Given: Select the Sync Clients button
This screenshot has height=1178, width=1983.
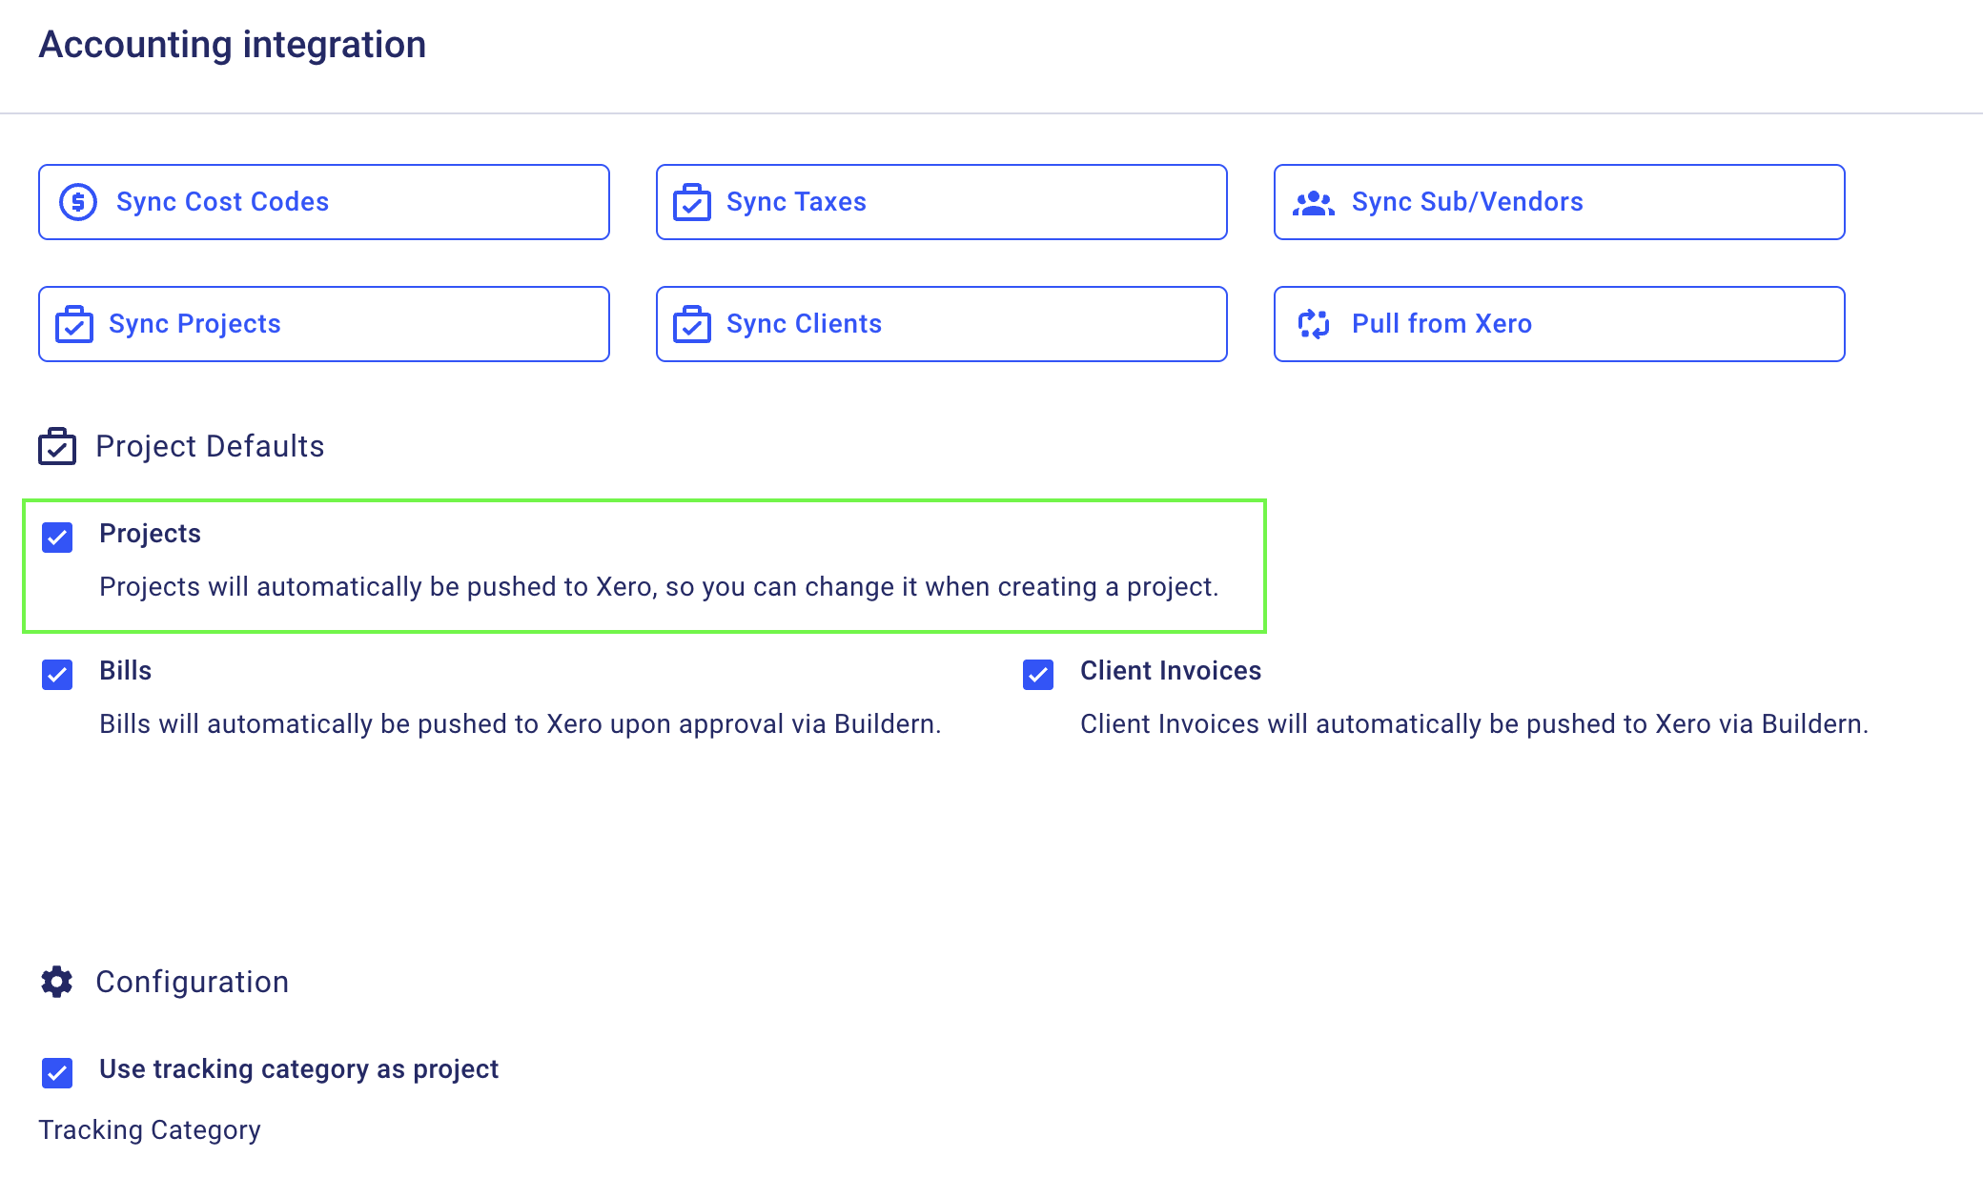Looking at the screenshot, I should click(942, 324).
